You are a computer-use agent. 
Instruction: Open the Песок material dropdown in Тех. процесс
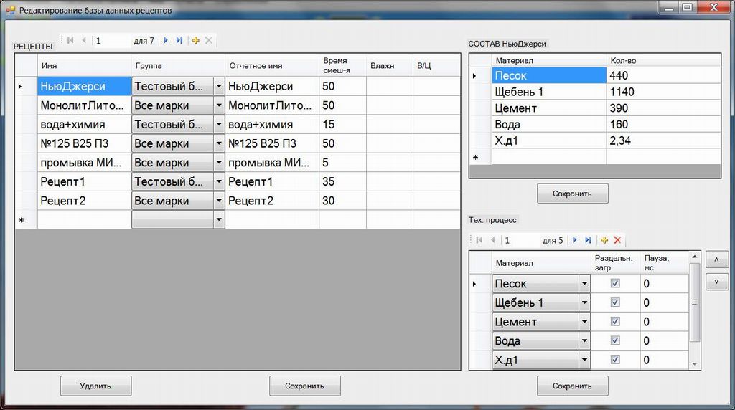[x=584, y=283]
